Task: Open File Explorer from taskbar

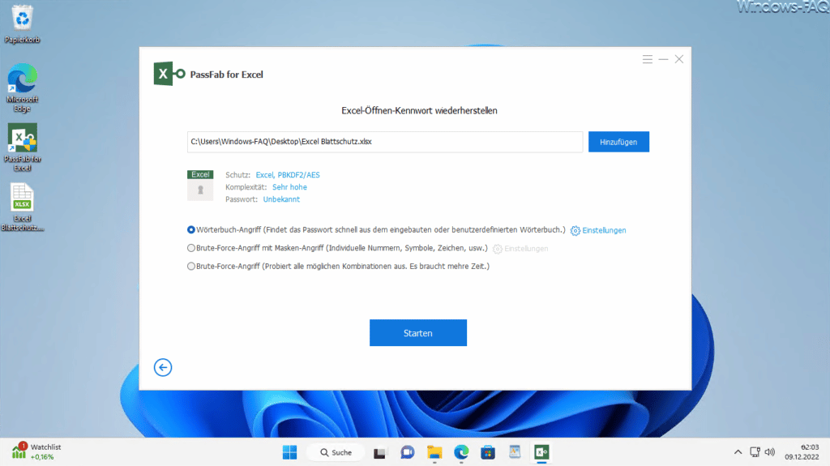Action: click(434, 452)
